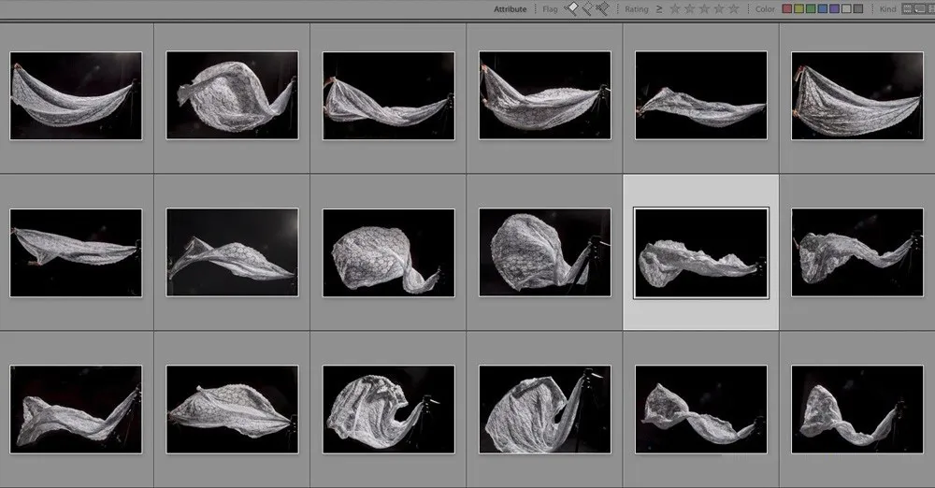Filter Kind by virtual copies icon
Image resolution: width=935 pixels, height=488 pixels.
click(920, 9)
